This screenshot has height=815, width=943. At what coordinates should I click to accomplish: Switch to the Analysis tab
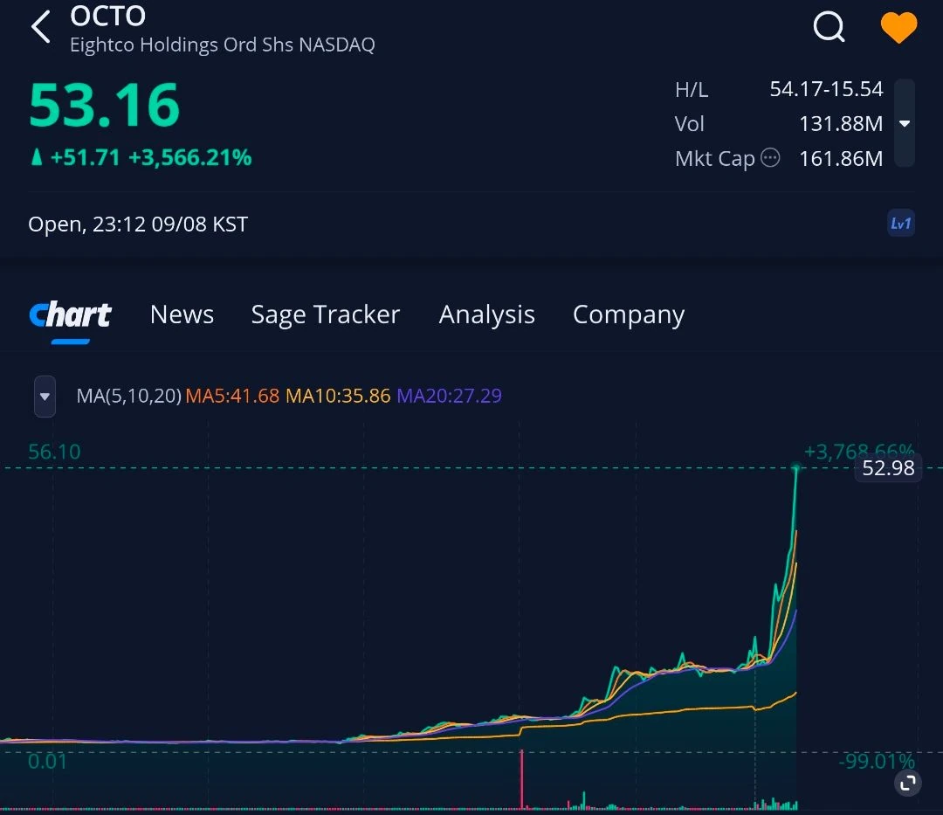click(486, 315)
